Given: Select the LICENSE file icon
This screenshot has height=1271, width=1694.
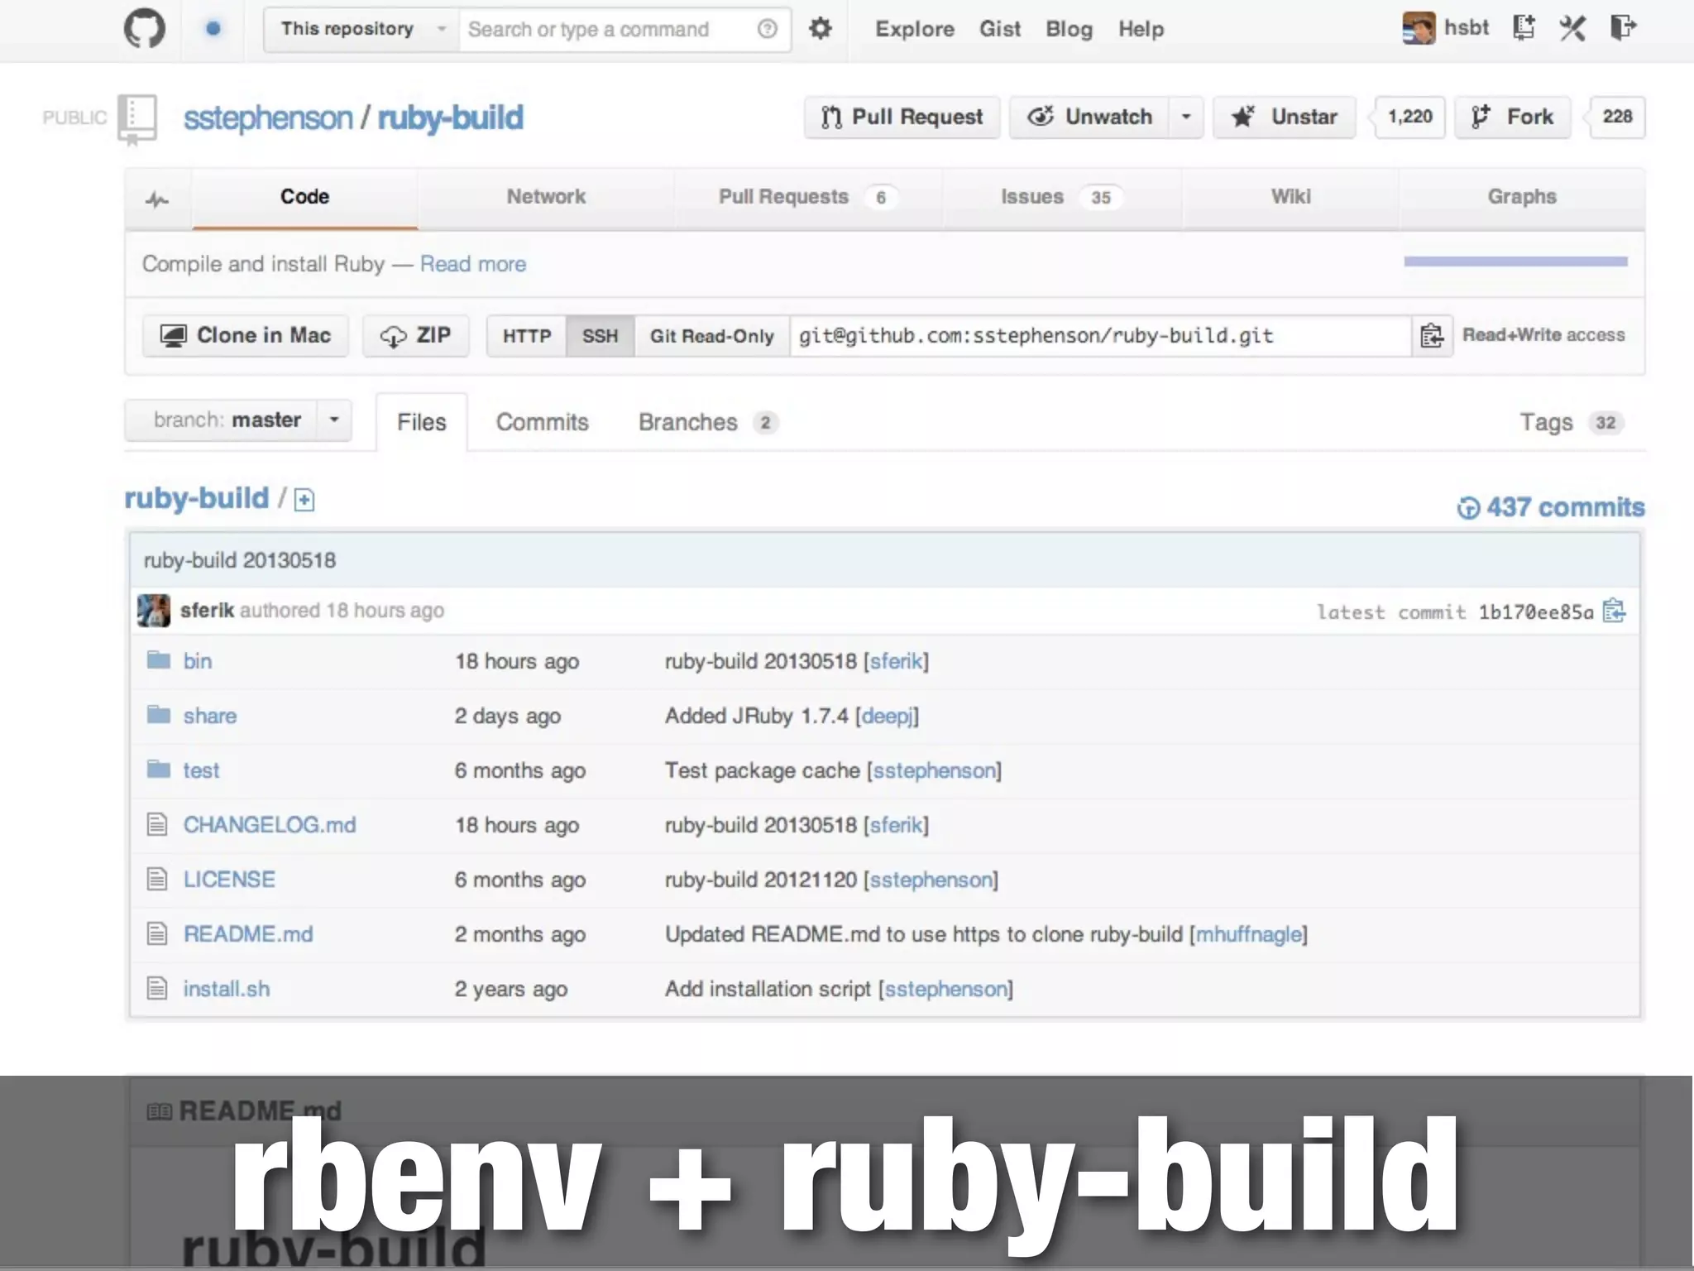Looking at the screenshot, I should [157, 879].
